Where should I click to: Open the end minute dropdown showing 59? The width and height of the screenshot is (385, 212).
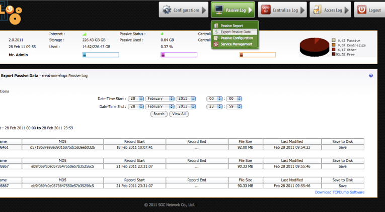234,107
